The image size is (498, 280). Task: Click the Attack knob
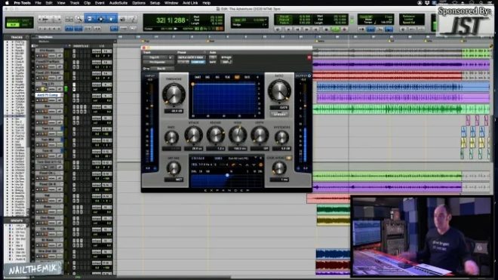[x=193, y=135]
